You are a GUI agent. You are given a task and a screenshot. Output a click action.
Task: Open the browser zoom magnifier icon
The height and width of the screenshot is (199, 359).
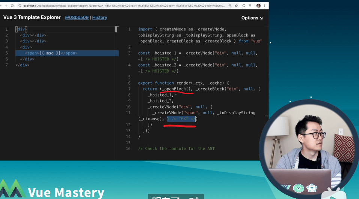[230, 6]
